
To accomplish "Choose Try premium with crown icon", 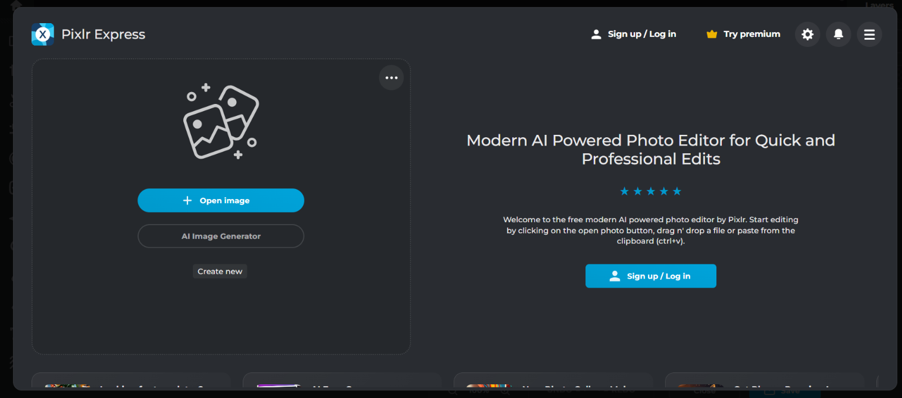I will point(743,34).
